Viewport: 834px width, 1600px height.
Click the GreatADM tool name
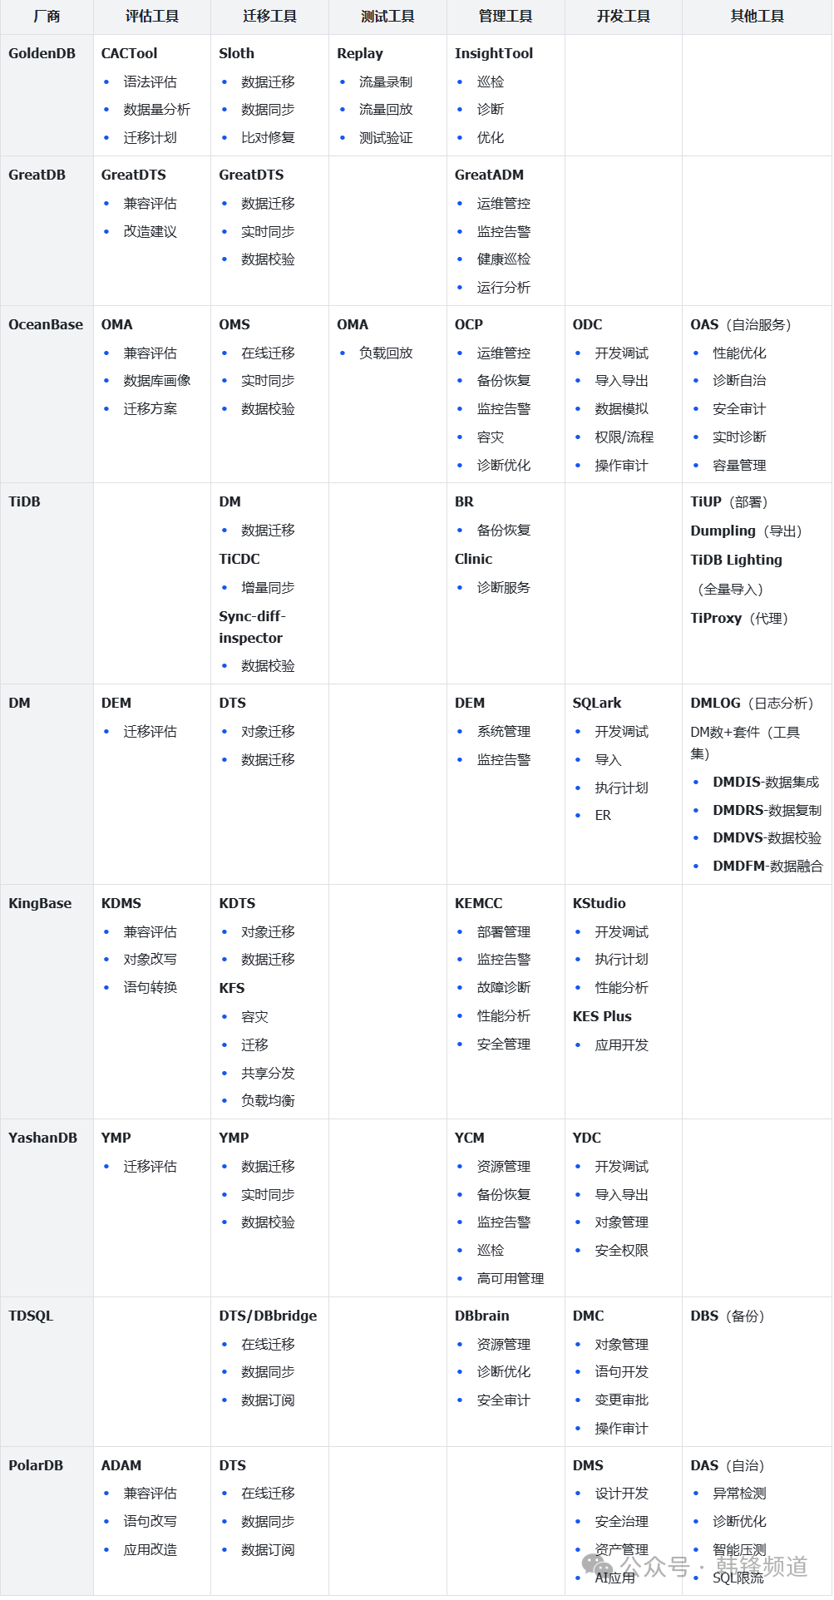[489, 175]
